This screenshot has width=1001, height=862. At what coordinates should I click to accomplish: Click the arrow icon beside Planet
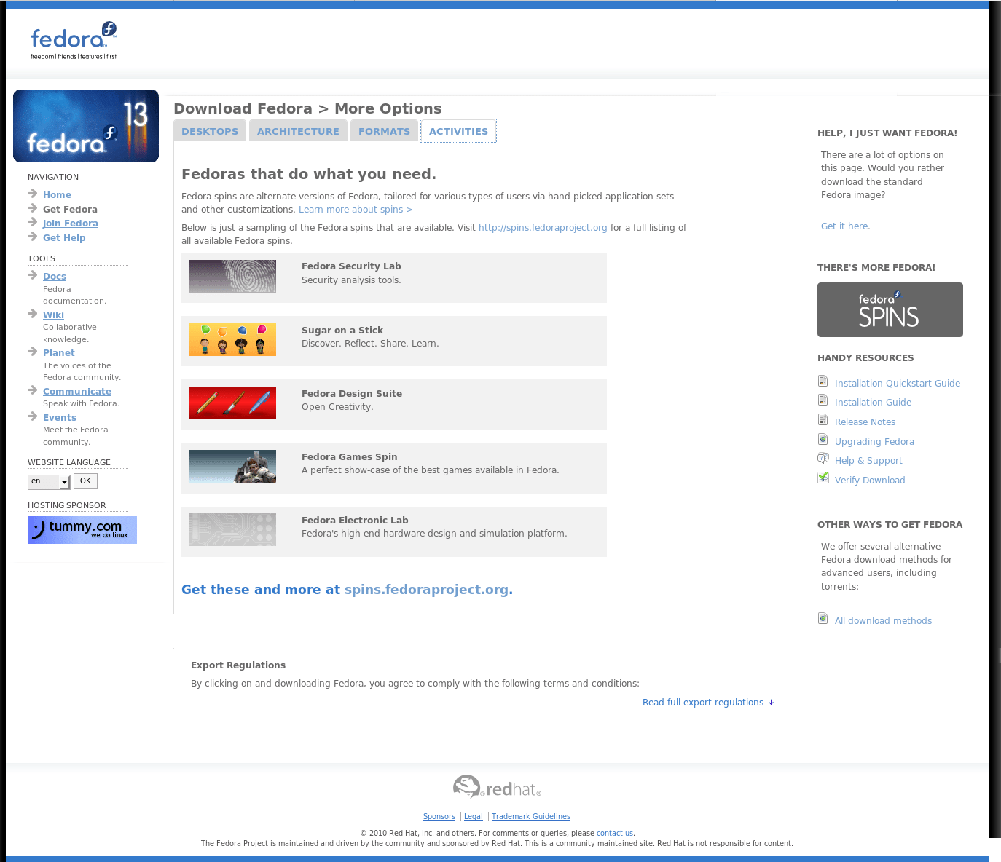[x=33, y=352]
